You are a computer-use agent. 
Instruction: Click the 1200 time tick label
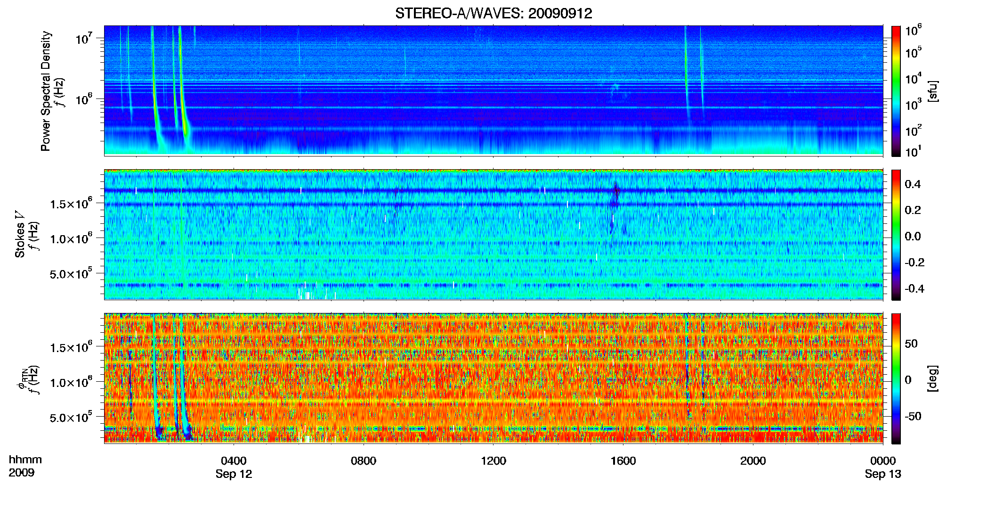(493, 461)
